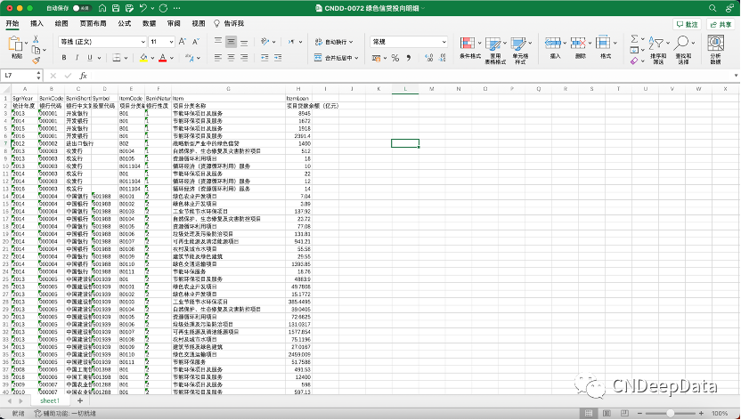The image size is (741, 420).
Task: Click the search magnifier in title bar
Action: (712, 8)
